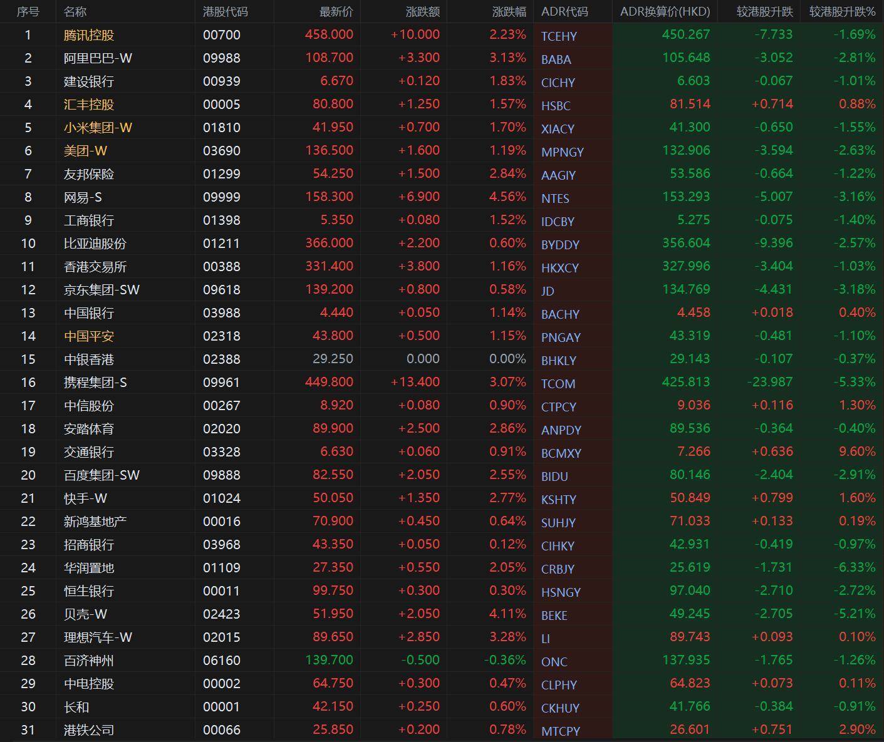This screenshot has width=884, height=742.
Task: Click the 新鸿基地产 stock name
Action: 95,522
